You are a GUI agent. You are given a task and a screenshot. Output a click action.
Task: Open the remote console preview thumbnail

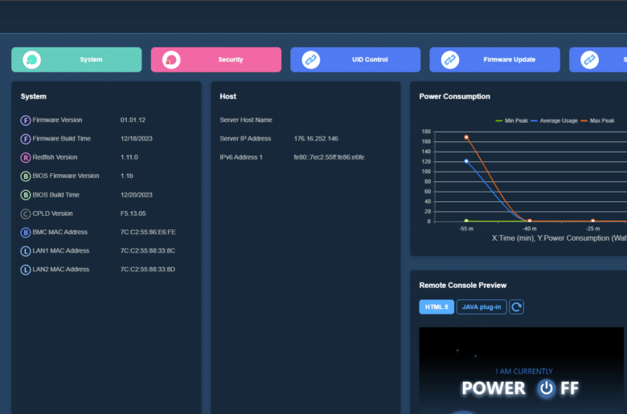522,371
